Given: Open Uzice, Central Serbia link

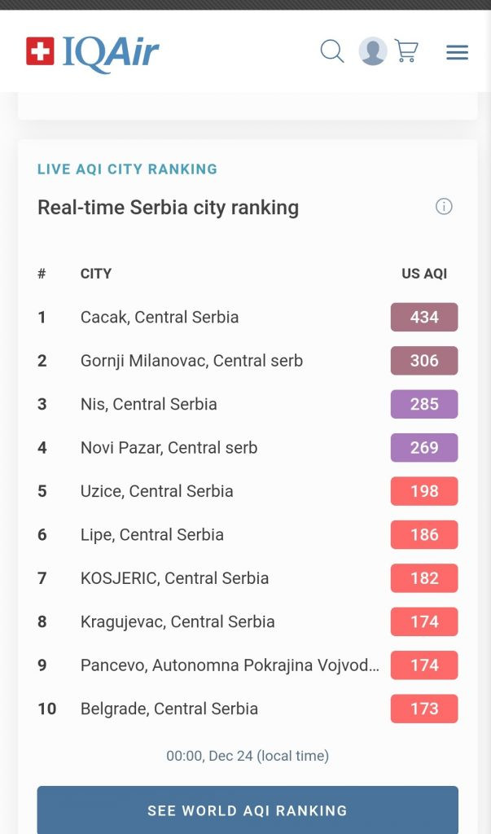Looking at the screenshot, I should pyautogui.click(x=156, y=491).
